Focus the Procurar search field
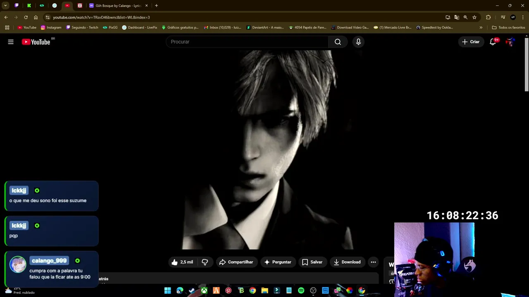 coord(247,42)
